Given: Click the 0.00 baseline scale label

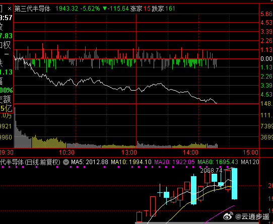Looking at the screenshot, I should 266,59.
